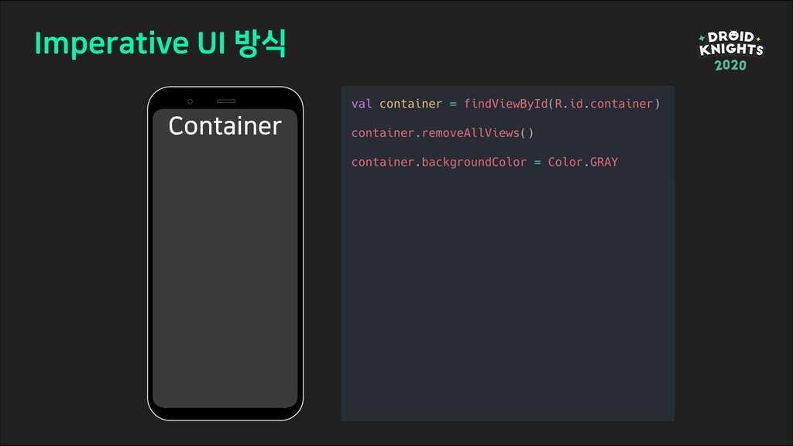
Task: Click the Droid Knights logo
Action: pyautogui.click(x=730, y=51)
